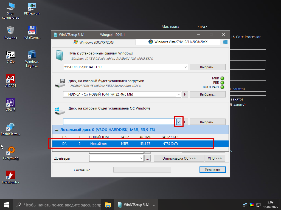The width and height of the screenshot is (281, 210).
Task: Open Корзина recycle bin icon
Action: click(11, 33)
